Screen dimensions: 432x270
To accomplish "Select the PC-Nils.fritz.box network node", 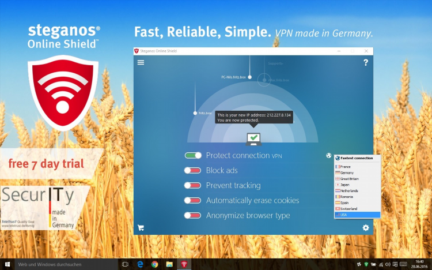I will coord(249,77).
